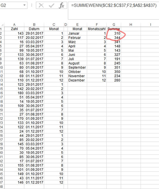Select the 'September' month cell

pos(77,67)
